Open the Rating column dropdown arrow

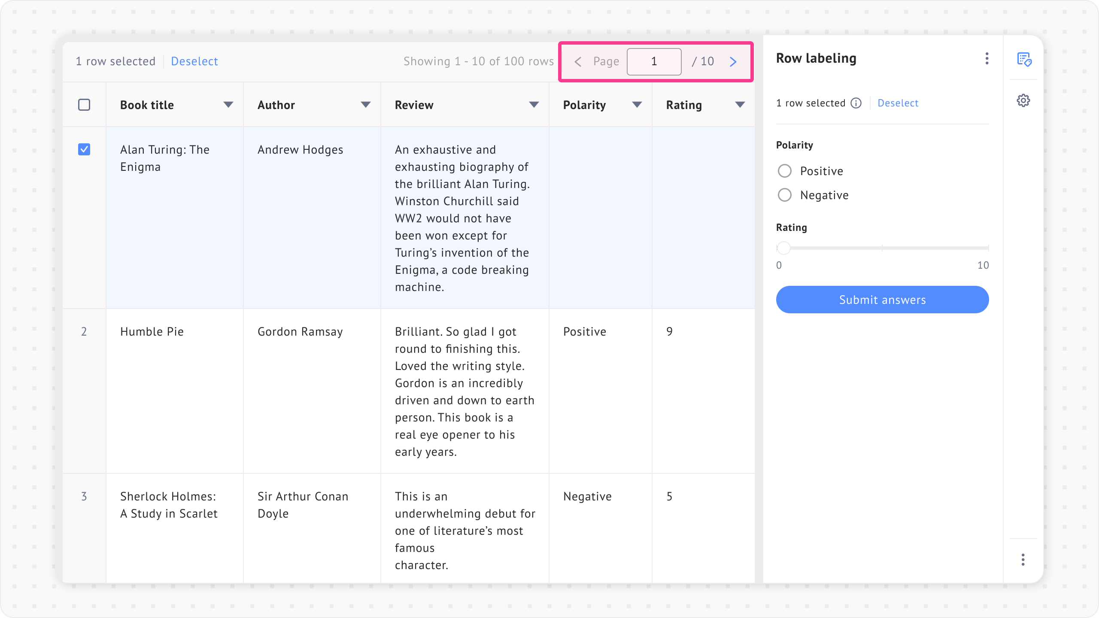pos(740,105)
